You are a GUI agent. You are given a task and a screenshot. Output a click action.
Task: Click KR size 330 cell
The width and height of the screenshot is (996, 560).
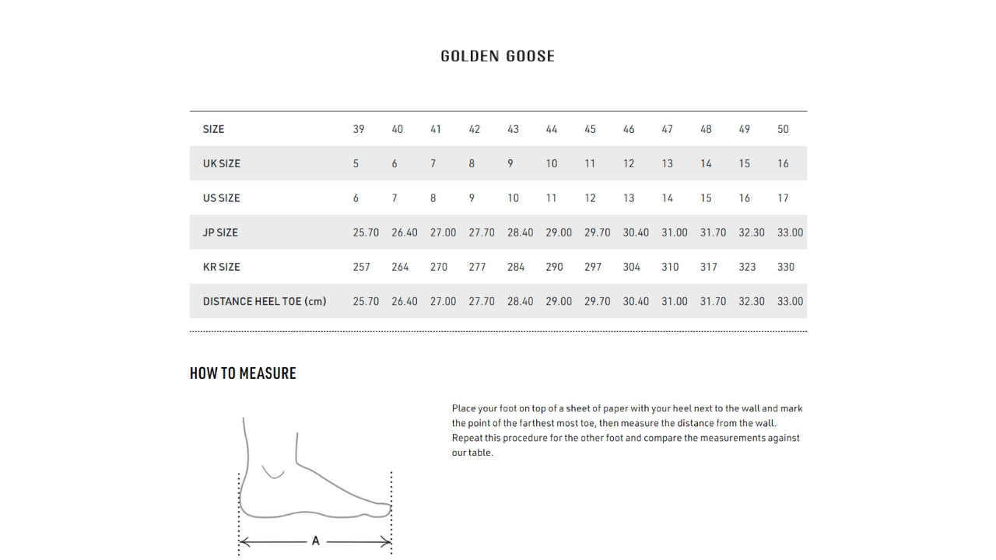pos(786,267)
